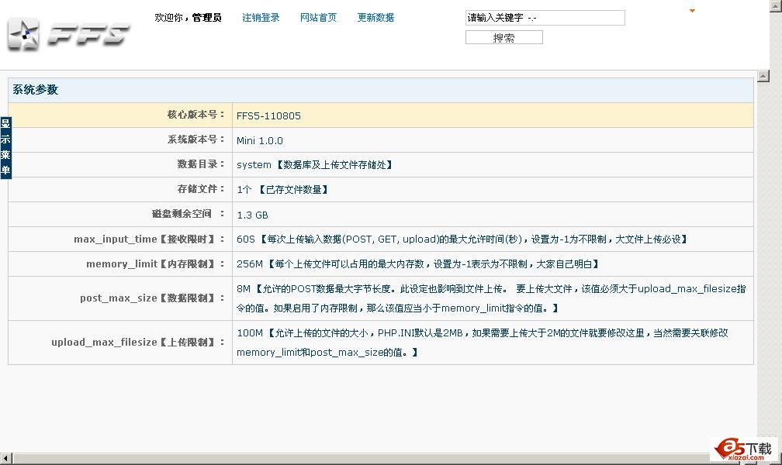
Task: Click the 系统参数 panel header
Action: [36, 90]
